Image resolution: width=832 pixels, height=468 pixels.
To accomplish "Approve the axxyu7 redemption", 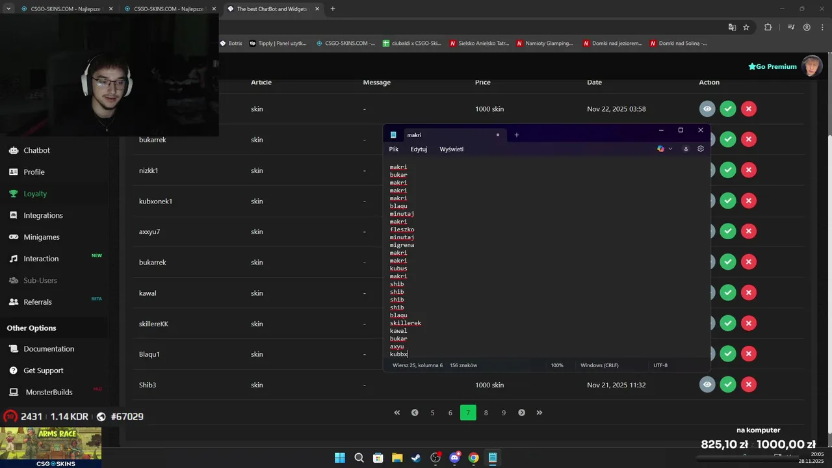I will pyautogui.click(x=728, y=231).
